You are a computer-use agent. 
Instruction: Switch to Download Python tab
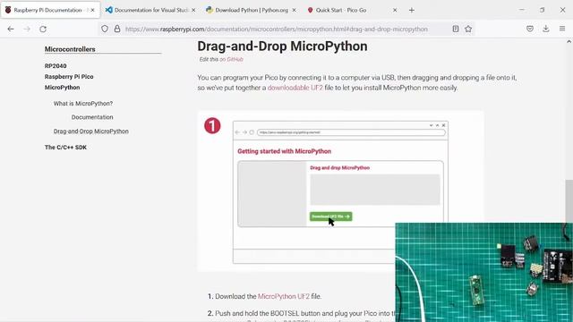(252, 10)
